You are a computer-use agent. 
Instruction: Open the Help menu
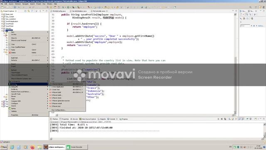55,4
